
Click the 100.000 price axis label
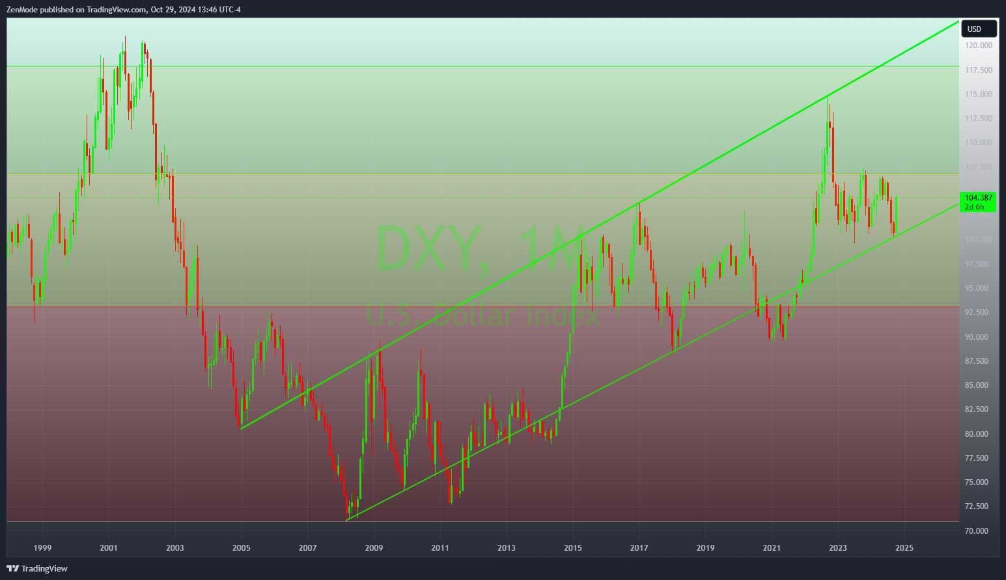(x=979, y=240)
